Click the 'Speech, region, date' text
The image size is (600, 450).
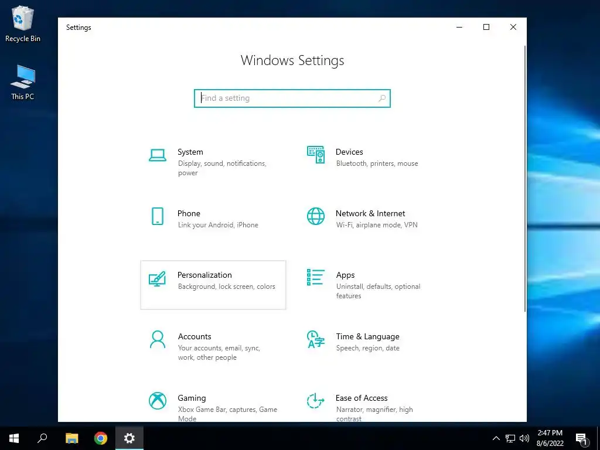point(368,348)
